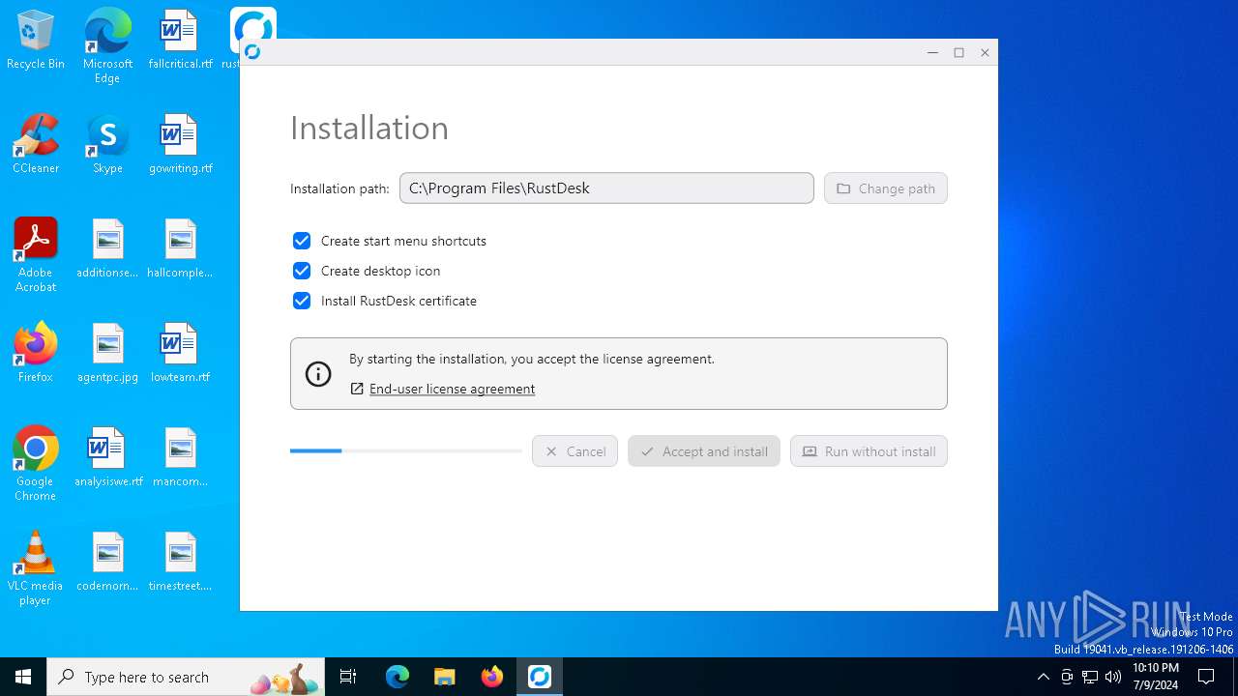Open the End-user license agreement link
The height and width of the screenshot is (696, 1238).
click(x=452, y=389)
